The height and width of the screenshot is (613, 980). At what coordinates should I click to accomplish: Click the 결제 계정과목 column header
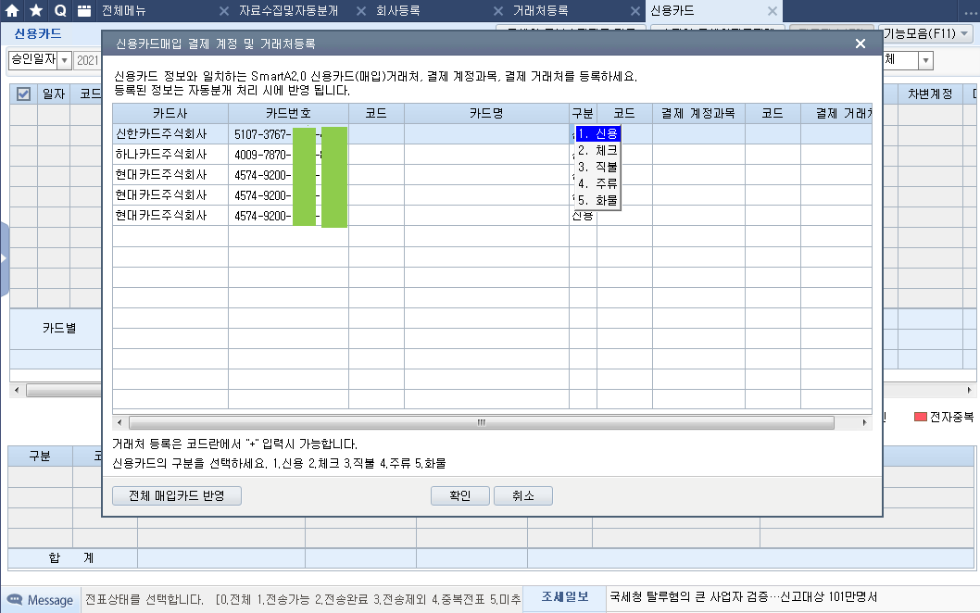698,113
